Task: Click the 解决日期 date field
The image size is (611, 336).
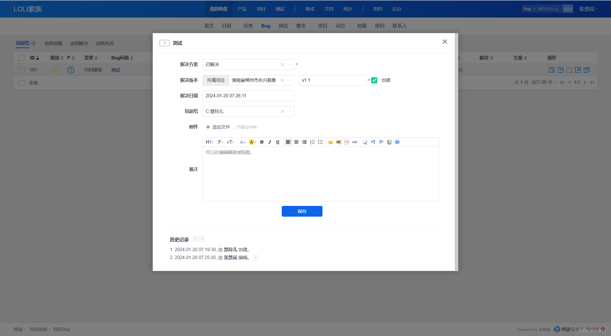Action: pyautogui.click(x=248, y=96)
